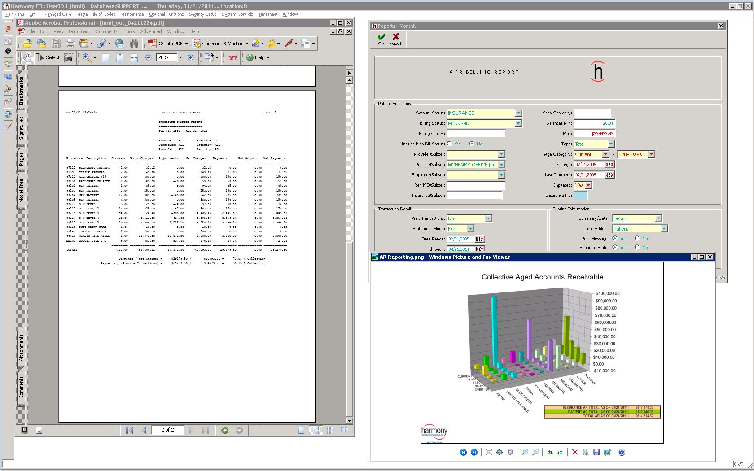Image resolution: width=754 pixels, height=471 pixels.
Task: Click Comment & Markup button
Action: click(220, 44)
